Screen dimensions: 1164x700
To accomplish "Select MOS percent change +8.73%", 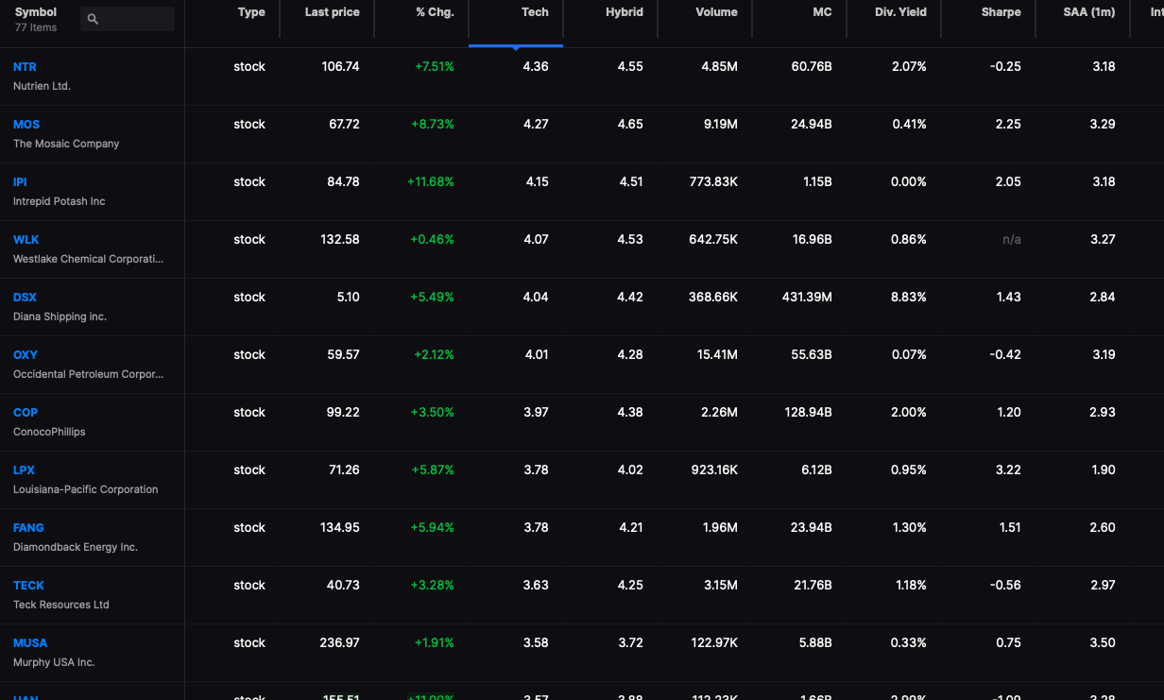I will click(x=434, y=125).
